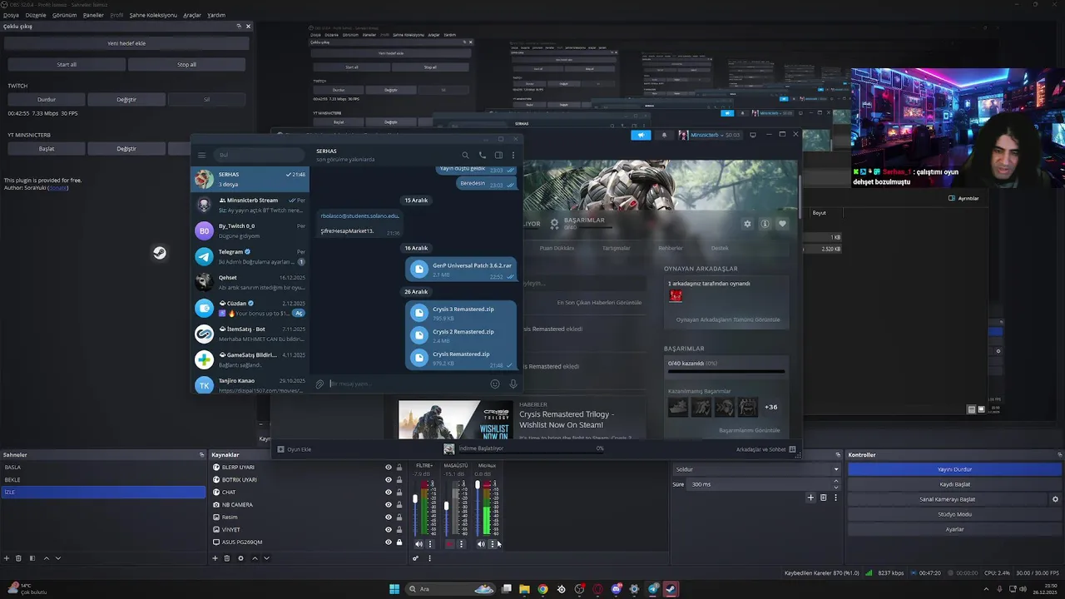Image resolution: width=1065 pixels, height=599 pixels.
Task: Start recording with Kaydı Başlat
Action: [954, 484]
